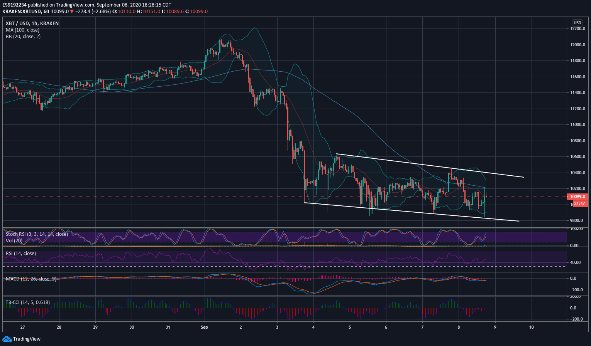
Task: Click the 31:47 bar countdown tag
Action: point(579,203)
